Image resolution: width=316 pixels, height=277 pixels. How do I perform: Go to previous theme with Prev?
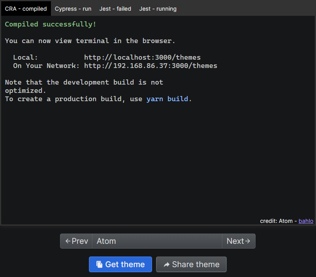[x=76, y=241]
